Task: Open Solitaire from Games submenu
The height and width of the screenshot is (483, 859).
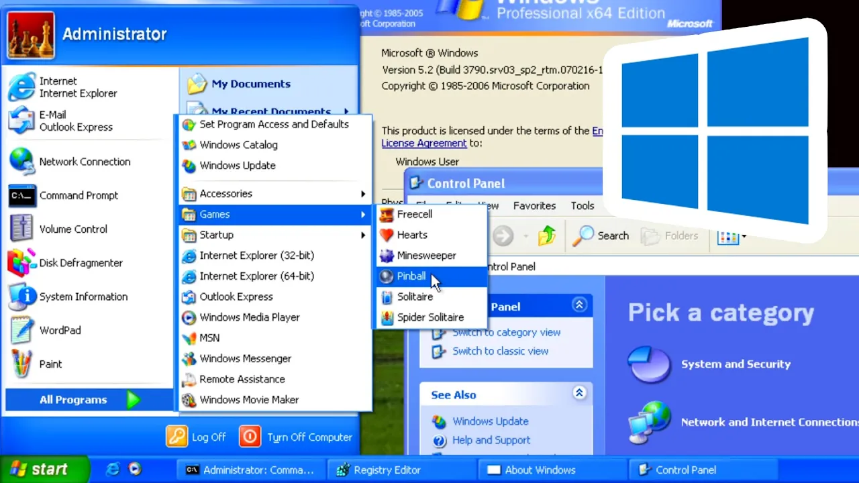Action: pyautogui.click(x=431, y=297)
